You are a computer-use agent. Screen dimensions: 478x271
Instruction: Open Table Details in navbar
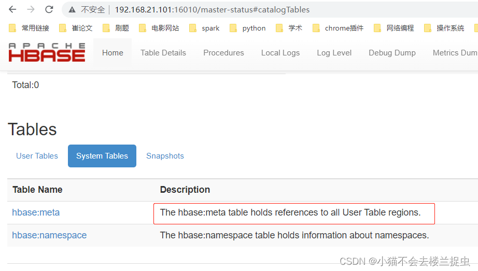(163, 53)
